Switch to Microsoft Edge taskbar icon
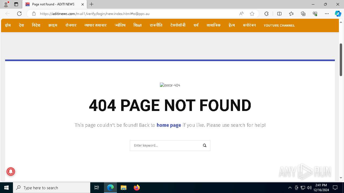 click(110, 188)
